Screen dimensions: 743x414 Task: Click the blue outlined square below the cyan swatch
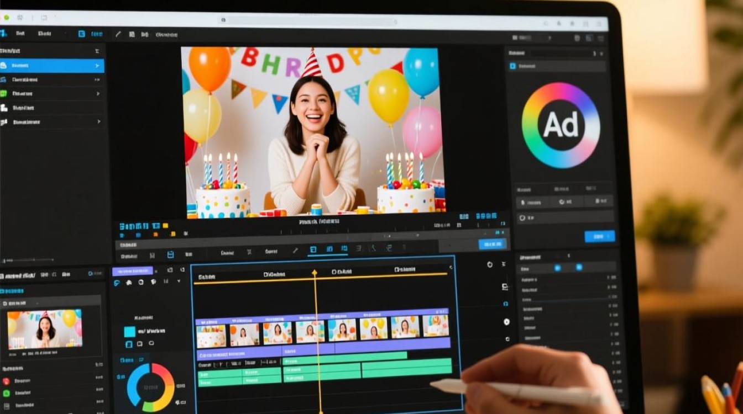129,344
